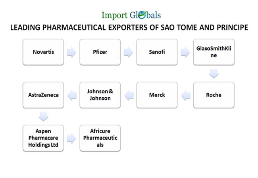Viewport: 258px width, 178px height.
Task: Click the arrow between Aspen Pharmacare and Africure
Action: (x=71, y=138)
